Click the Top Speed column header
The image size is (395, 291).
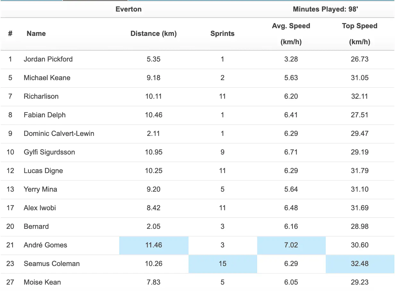[359, 34]
